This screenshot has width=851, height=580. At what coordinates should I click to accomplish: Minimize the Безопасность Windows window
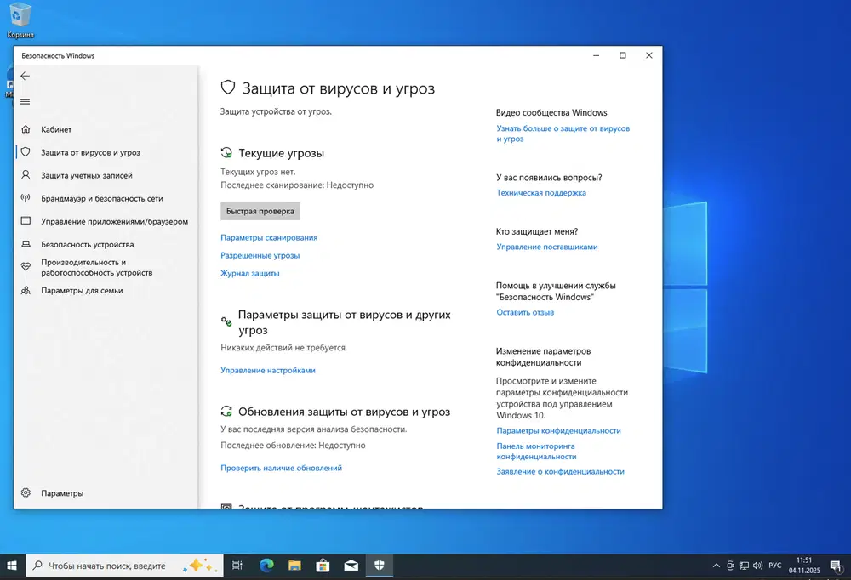pyautogui.click(x=596, y=55)
